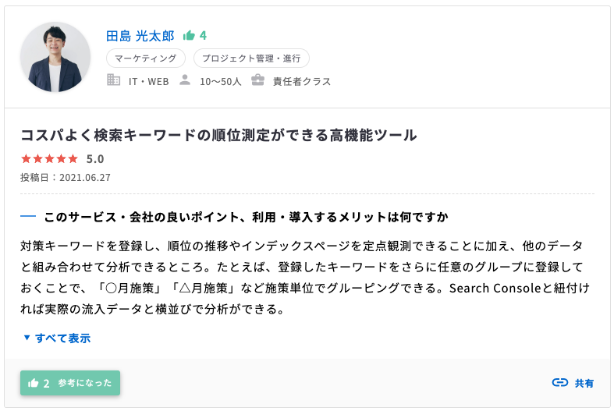This screenshot has width=614, height=411.
Task: Click the building icon next to IT・WEB
Action: [x=113, y=80]
